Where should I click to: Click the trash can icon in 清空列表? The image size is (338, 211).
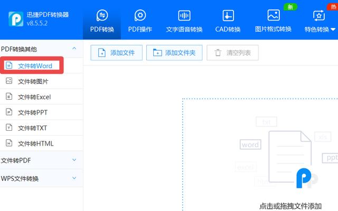pyautogui.click(x=218, y=53)
